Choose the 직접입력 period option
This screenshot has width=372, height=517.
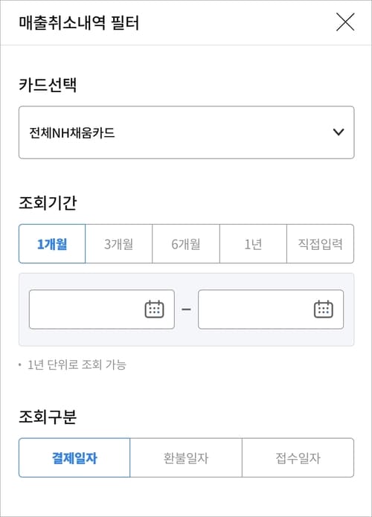[x=320, y=244]
